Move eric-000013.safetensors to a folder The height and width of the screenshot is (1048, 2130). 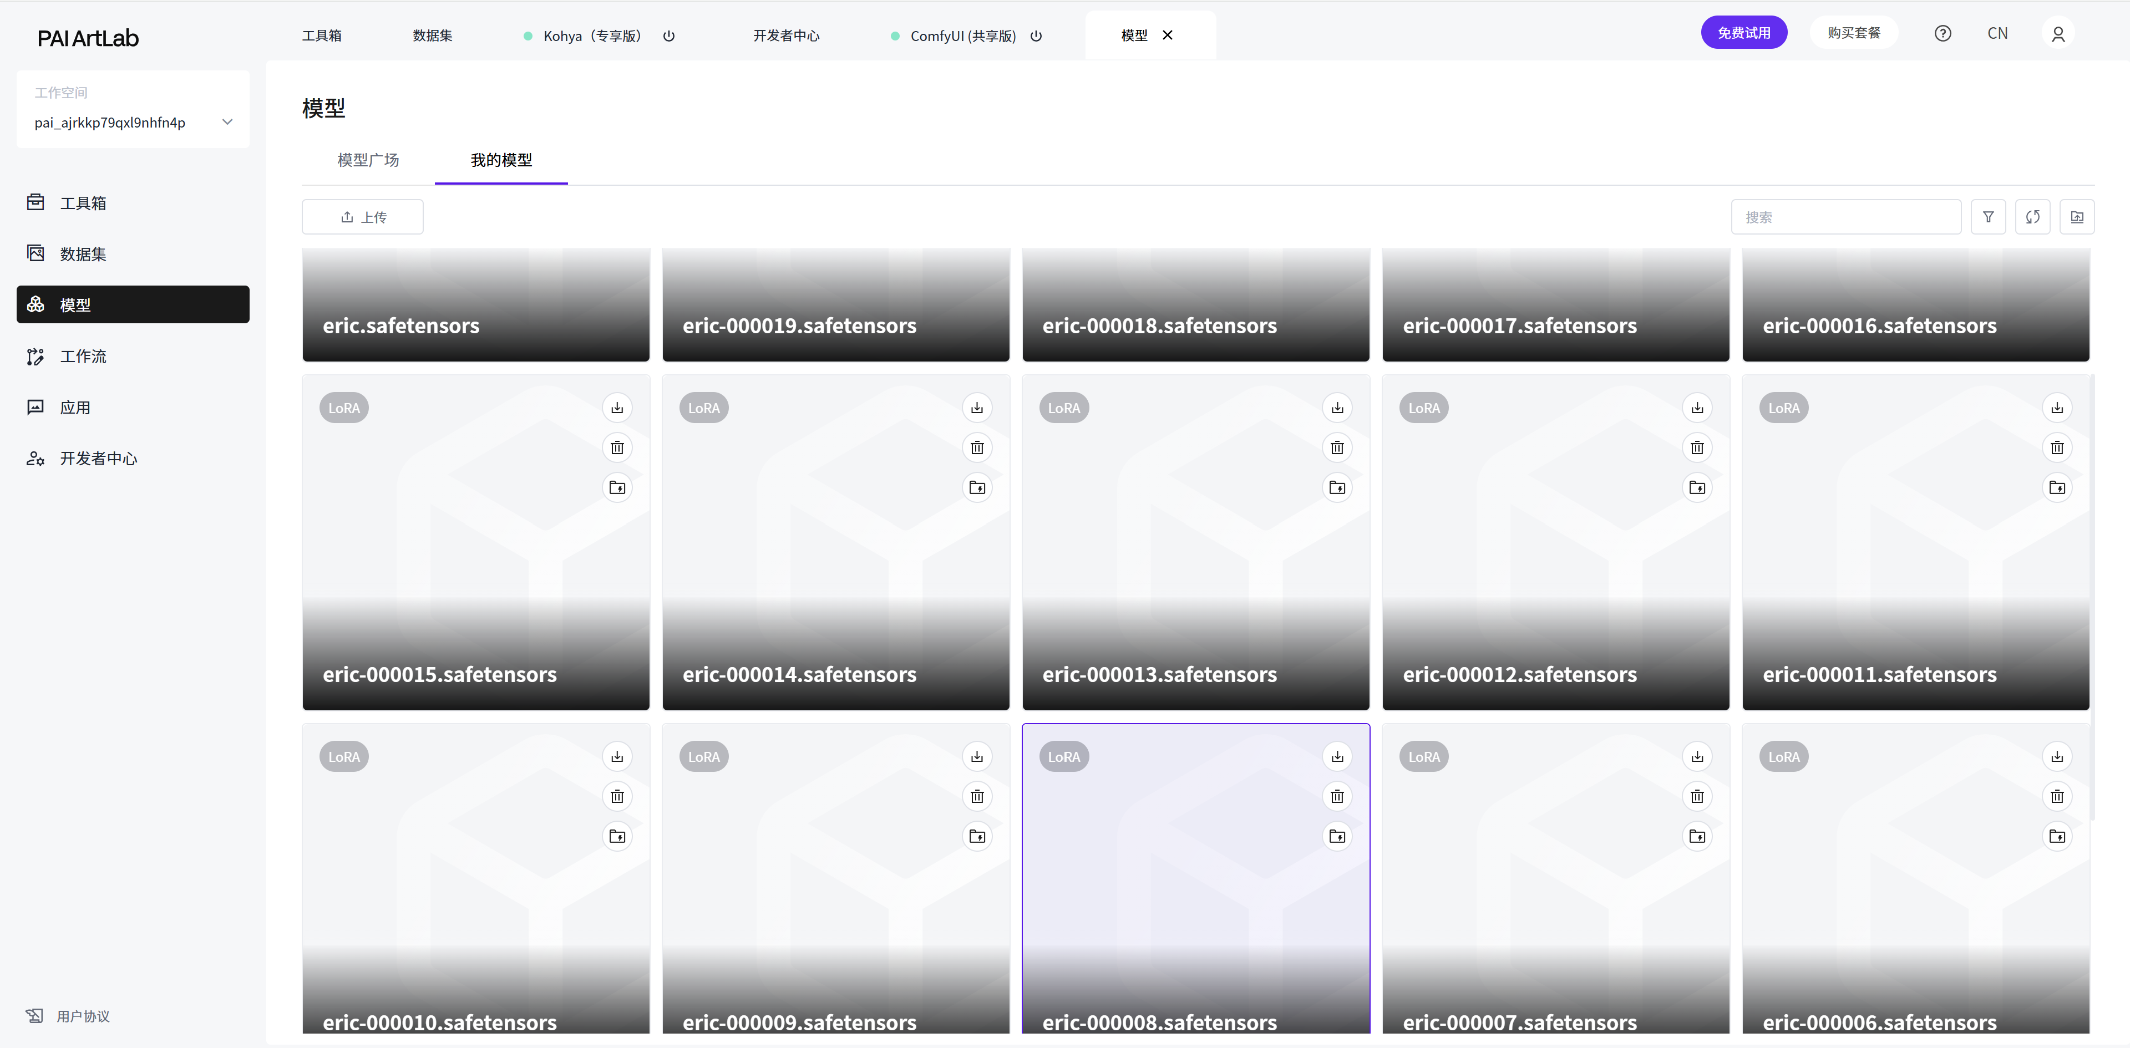[x=1337, y=487]
